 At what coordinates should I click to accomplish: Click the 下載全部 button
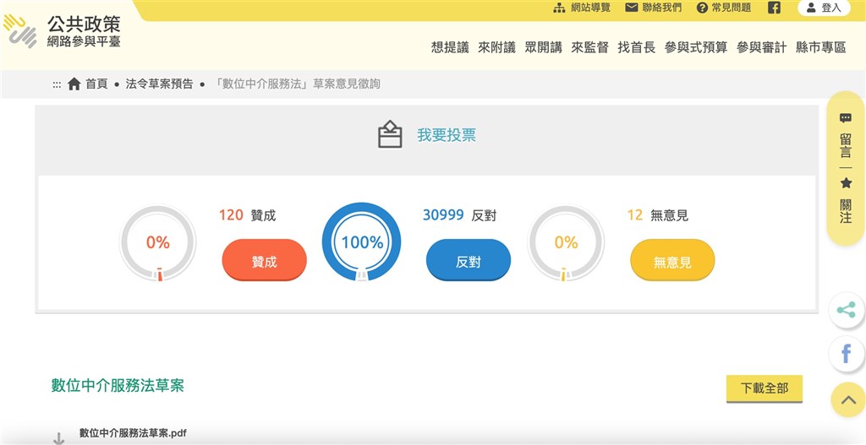764,388
